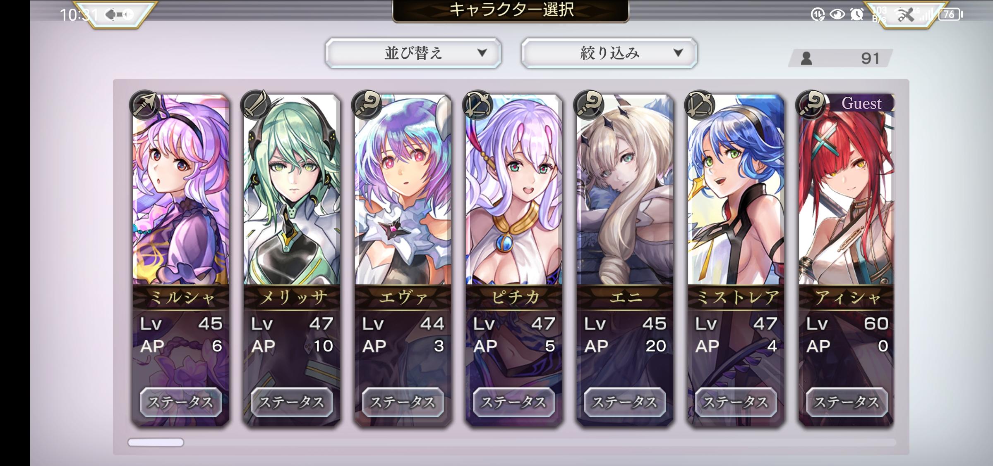The height and width of the screenshot is (466, 993).
Task: Click the arrow on the 絞り込み dropdown
Action: (678, 52)
